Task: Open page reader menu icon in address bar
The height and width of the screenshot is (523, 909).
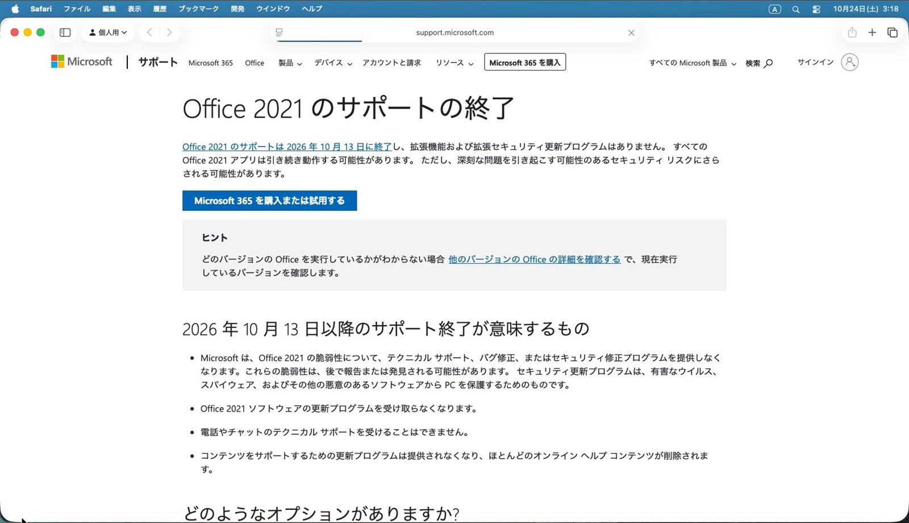Action: pyautogui.click(x=279, y=32)
